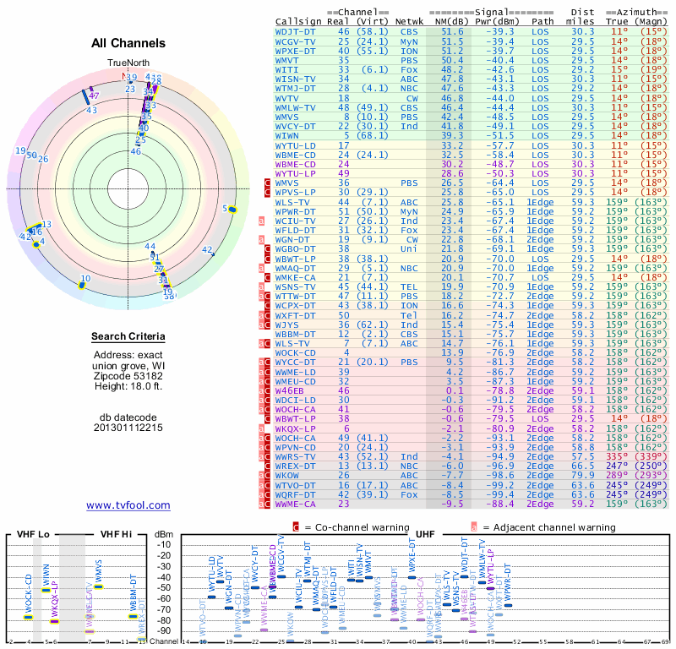Image resolution: width=676 pixels, height=649 pixels.
Task: Click the 335° azimuth value for WWRS-TV
Action: pyautogui.click(x=617, y=456)
